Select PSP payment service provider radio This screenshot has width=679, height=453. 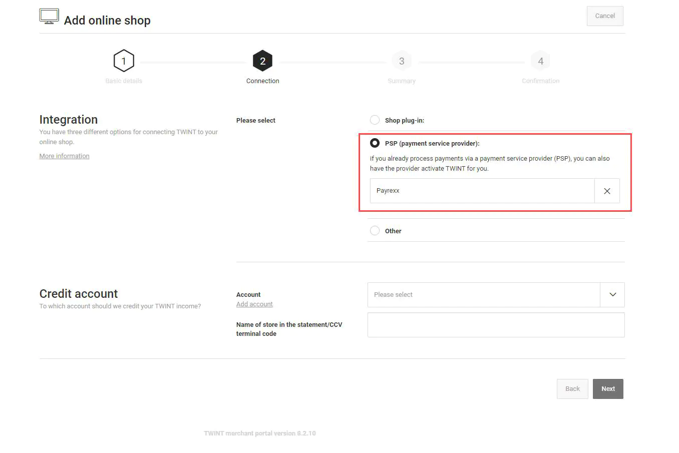[x=375, y=143]
